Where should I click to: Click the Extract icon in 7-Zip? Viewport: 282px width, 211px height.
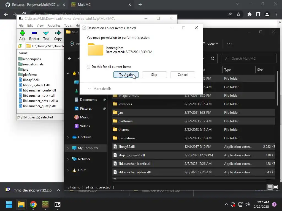pos(34,35)
